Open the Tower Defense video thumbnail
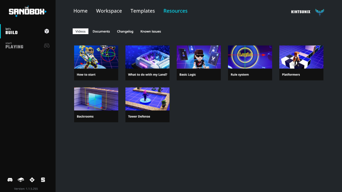 pos(147,99)
